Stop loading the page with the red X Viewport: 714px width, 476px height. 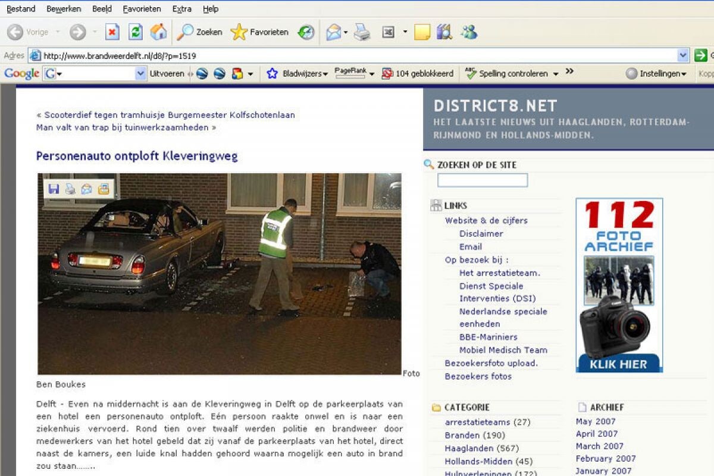[112, 32]
